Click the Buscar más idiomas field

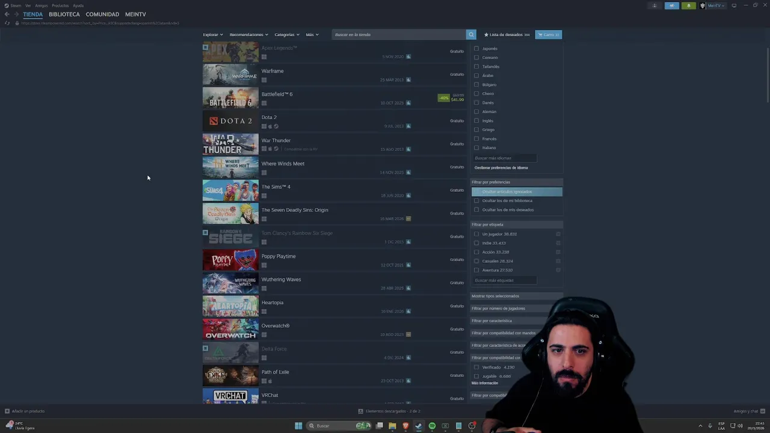(504, 158)
